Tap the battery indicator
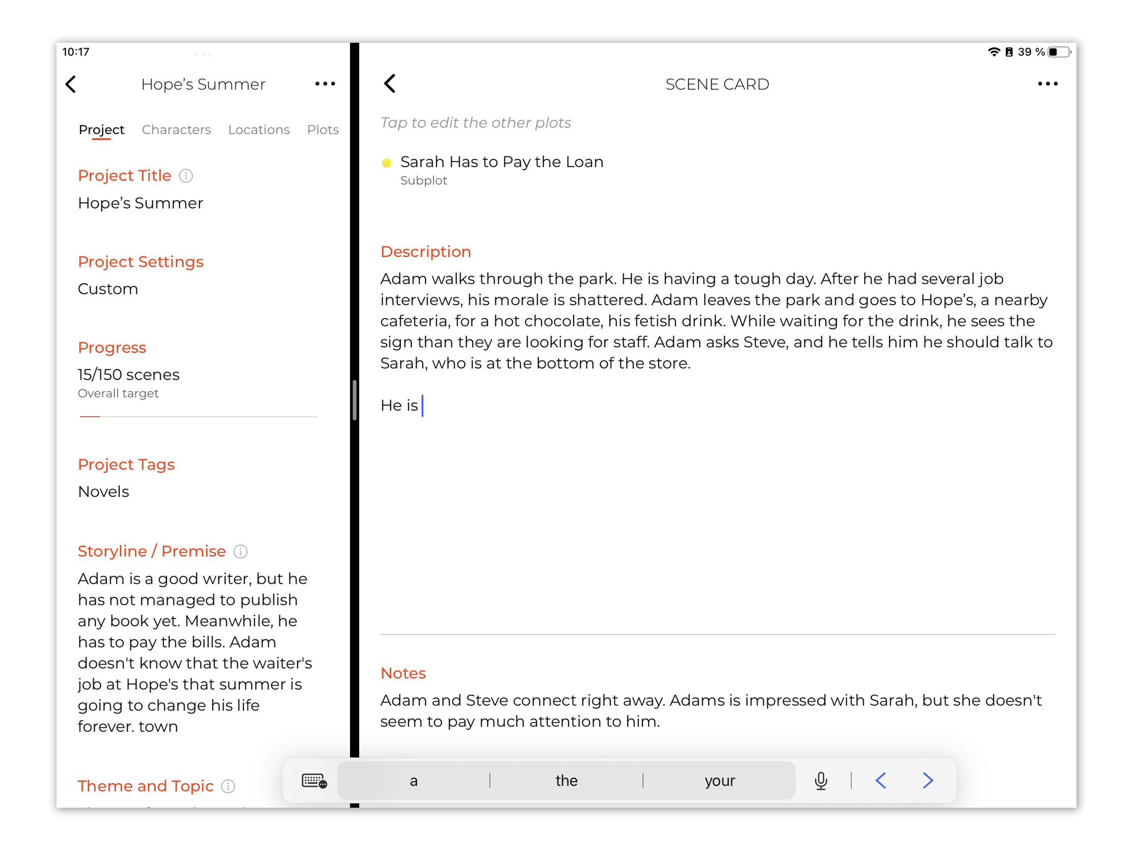Image resolution: width=1133 pixels, height=850 pixels. coord(1059,52)
